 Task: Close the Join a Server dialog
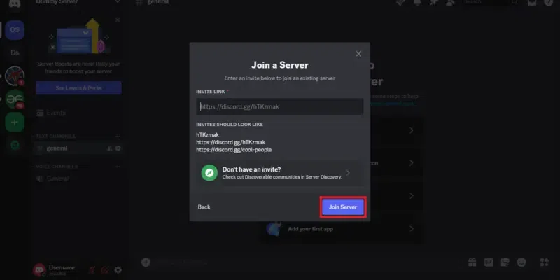(x=358, y=54)
